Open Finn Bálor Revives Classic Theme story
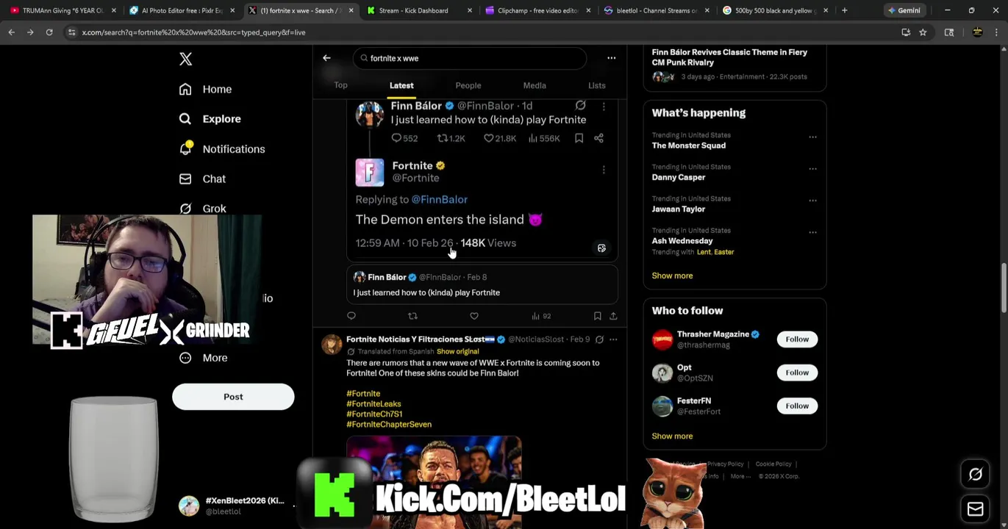Image resolution: width=1008 pixels, height=529 pixels. pyautogui.click(x=729, y=57)
